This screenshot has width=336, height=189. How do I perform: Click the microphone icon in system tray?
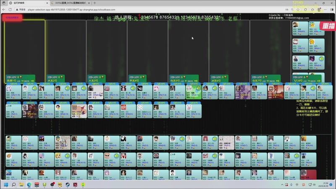tap(291, 184)
